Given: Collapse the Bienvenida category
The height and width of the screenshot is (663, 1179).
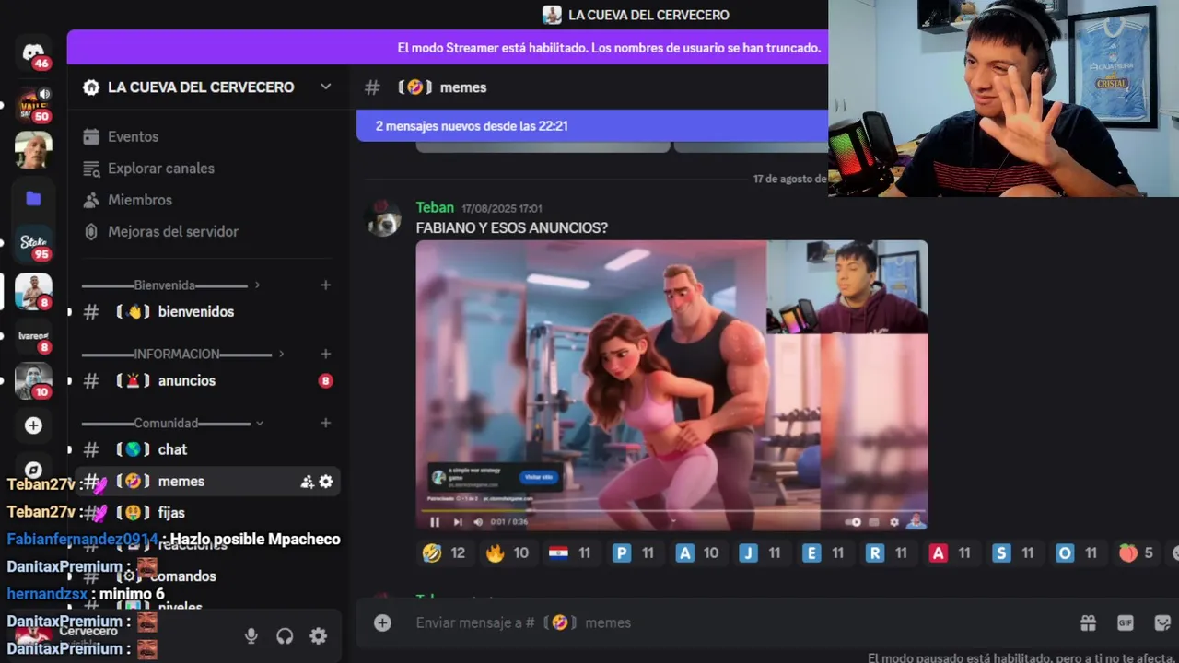Looking at the screenshot, I should [170, 285].
